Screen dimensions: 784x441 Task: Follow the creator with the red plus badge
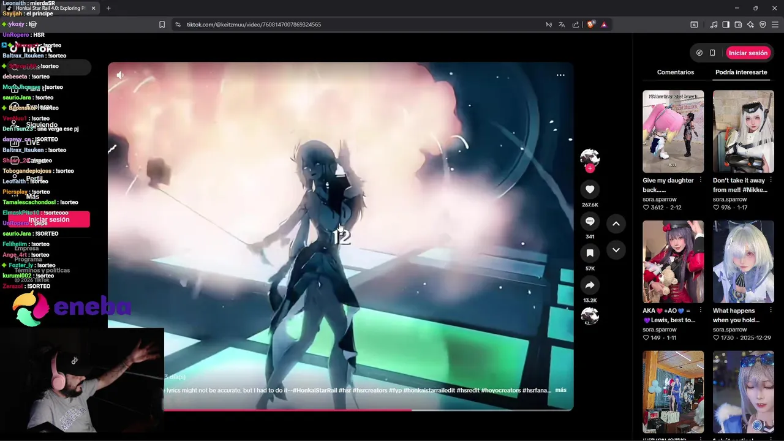click(x=590, y=168)
